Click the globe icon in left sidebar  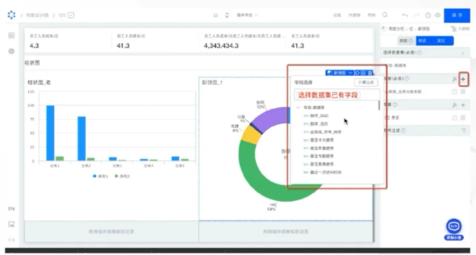point(11,51)
